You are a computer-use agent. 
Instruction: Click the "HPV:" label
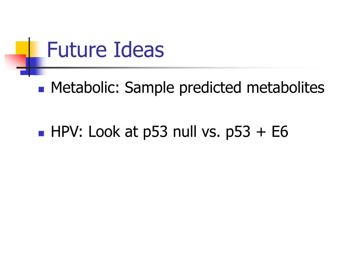[x=67, y=132]
